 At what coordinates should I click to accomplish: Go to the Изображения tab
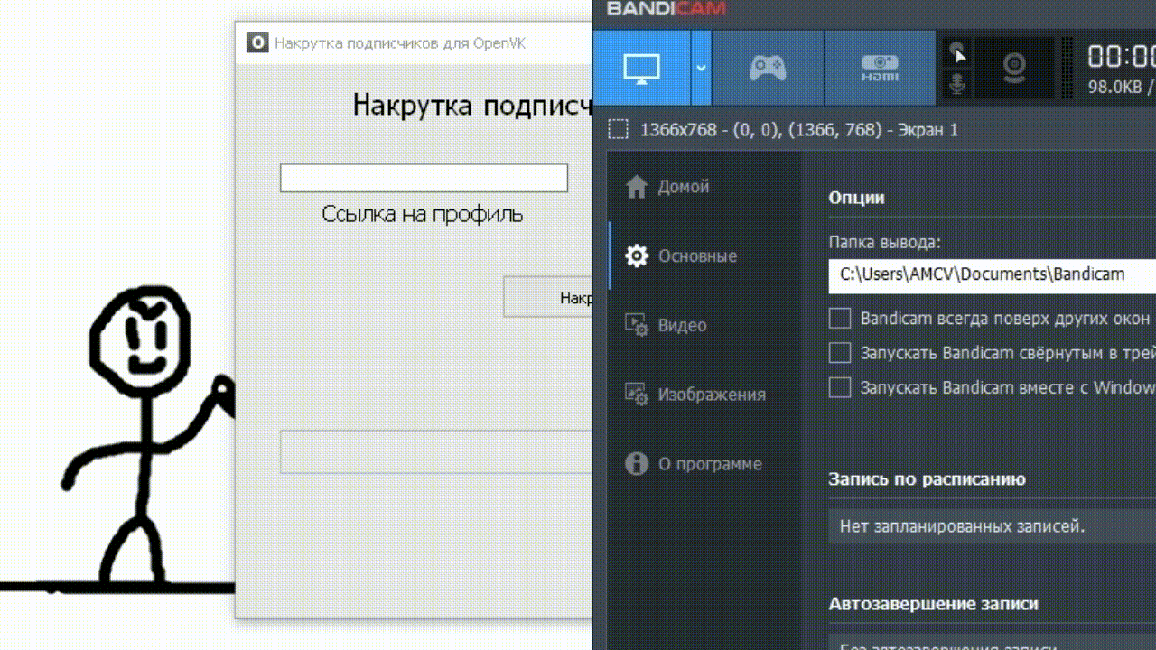click(695, 395)
